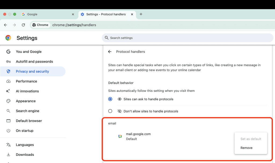Viewport: 275px width, 163px height.
Task: Reload the page using the refresh icon
Action: (23, 25)
